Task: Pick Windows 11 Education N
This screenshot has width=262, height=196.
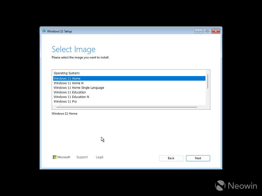Action: [x=129, y=97]
